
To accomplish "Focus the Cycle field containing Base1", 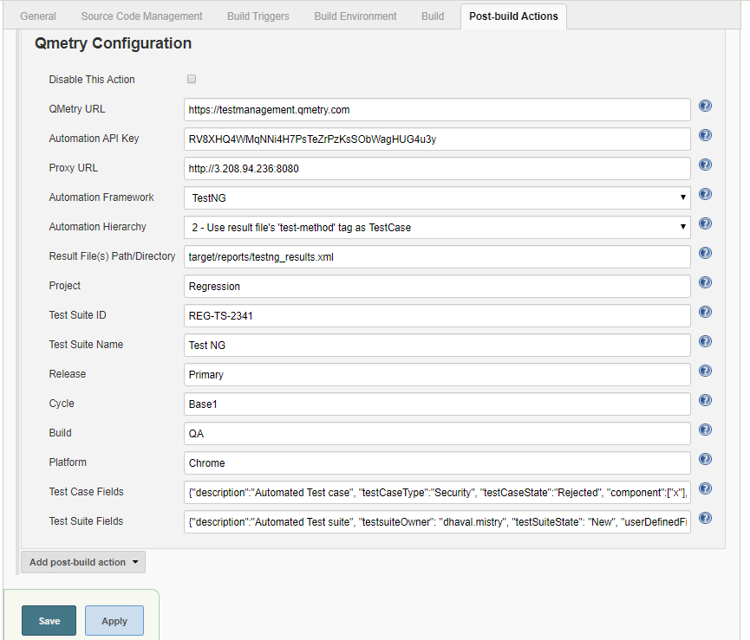I will pyautogui.click(x=437, y=404).
